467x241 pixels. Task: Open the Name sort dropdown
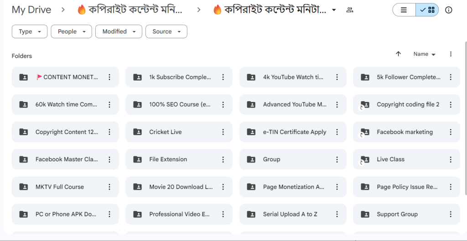click(425, 54)
